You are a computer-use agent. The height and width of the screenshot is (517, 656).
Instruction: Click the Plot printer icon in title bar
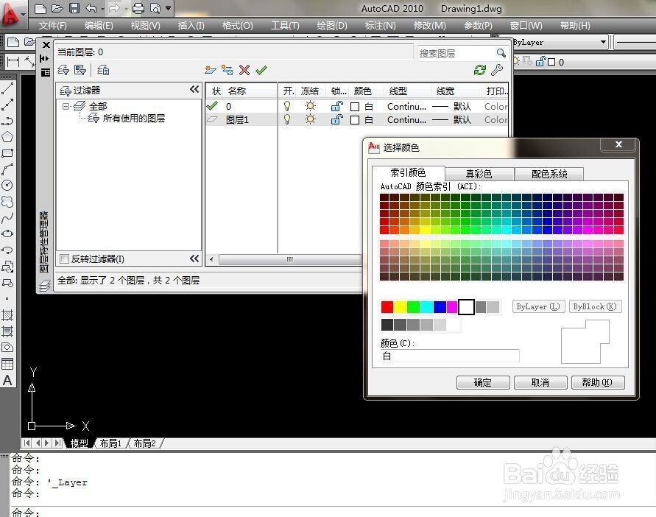[x=138, y=8]
